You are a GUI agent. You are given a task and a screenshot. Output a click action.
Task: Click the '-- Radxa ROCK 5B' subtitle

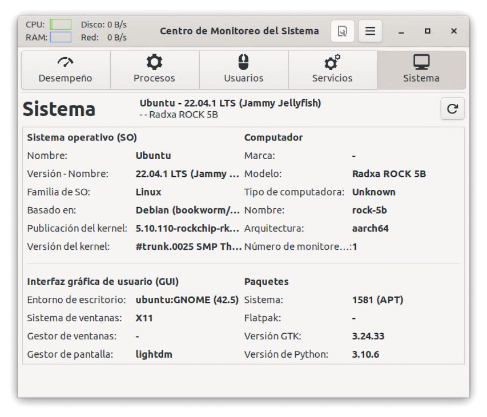click(179, 115)
